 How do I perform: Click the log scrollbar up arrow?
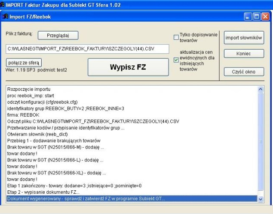[x=261, y=89]
